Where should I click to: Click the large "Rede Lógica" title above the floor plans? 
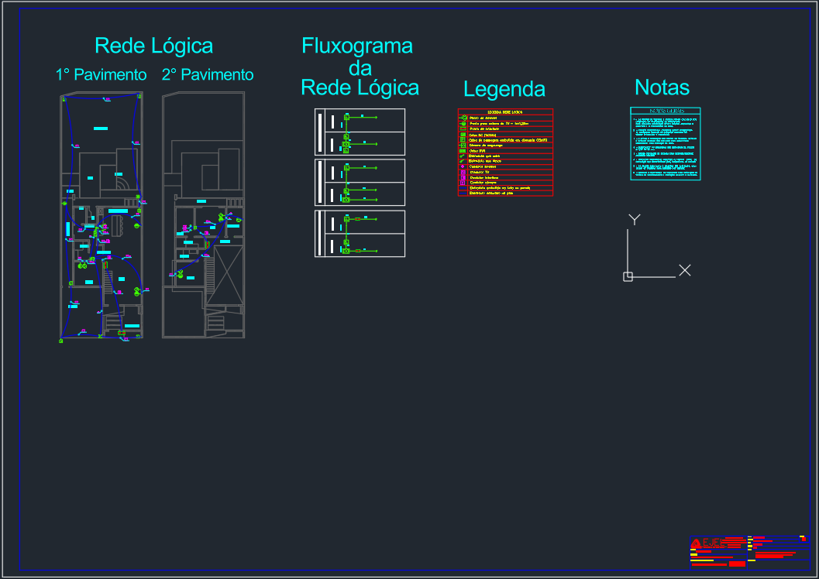point(153,46)
